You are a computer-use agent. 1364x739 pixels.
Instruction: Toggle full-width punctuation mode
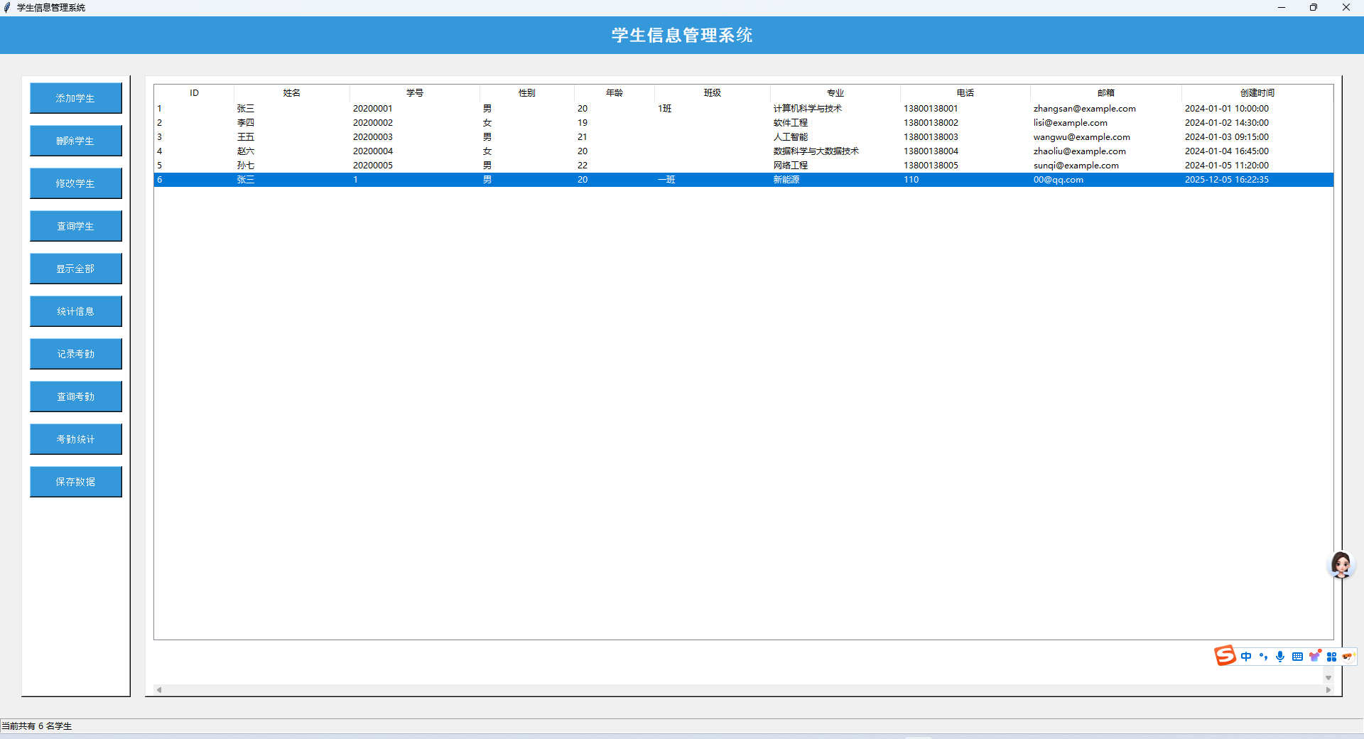point(1263,656)
